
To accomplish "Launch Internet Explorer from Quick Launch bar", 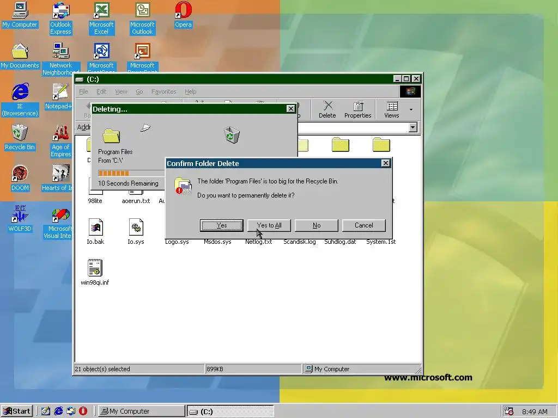I will pos(58,411).
